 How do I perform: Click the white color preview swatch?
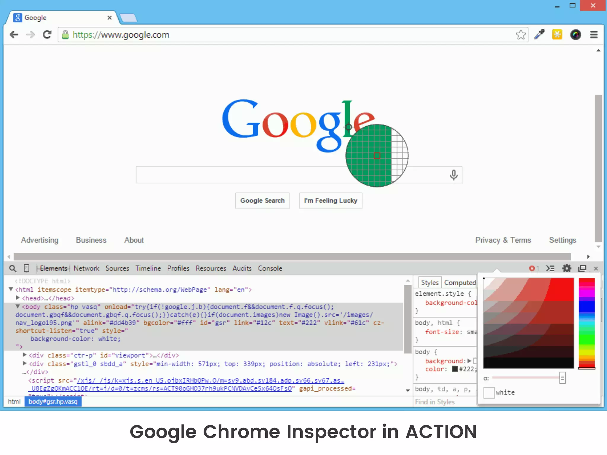(489, 393)
